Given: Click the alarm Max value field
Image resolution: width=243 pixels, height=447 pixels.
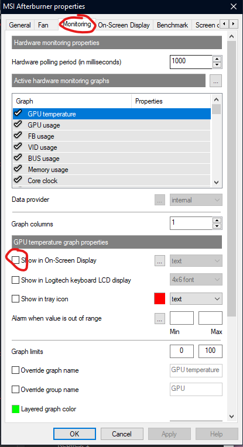Looking at the screenshot, I should pyautogui.click(x=210, y=318).
